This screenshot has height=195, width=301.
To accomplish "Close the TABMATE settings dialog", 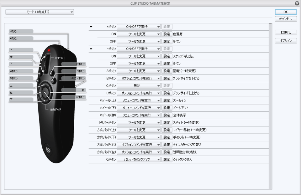I will coord(297,3).
